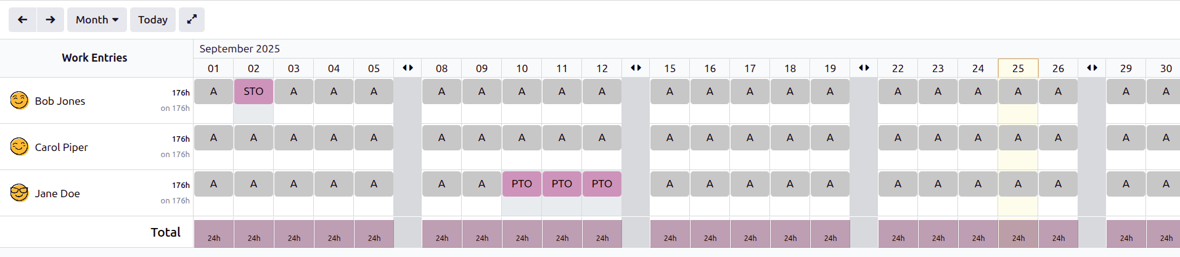Click Jane Doe sunglasses avatar icon
The width and height of the screenshot is (1180, 257).
(x=20, y=193)
